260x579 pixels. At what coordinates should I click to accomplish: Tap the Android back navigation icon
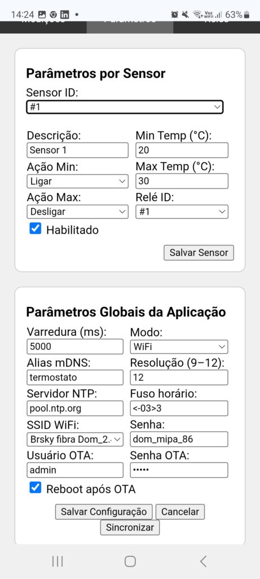coord(203,561)
